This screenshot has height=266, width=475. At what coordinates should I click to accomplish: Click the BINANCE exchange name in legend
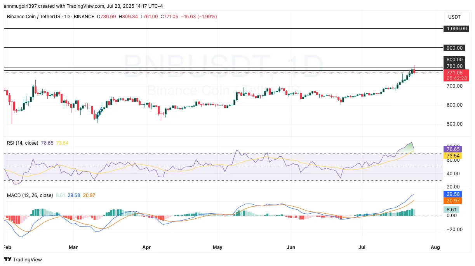(x=84, y=17)
